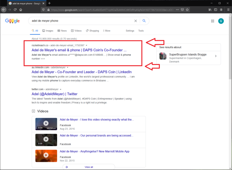
Task: Clear the search box with the X icon
Action: [135, 21]
